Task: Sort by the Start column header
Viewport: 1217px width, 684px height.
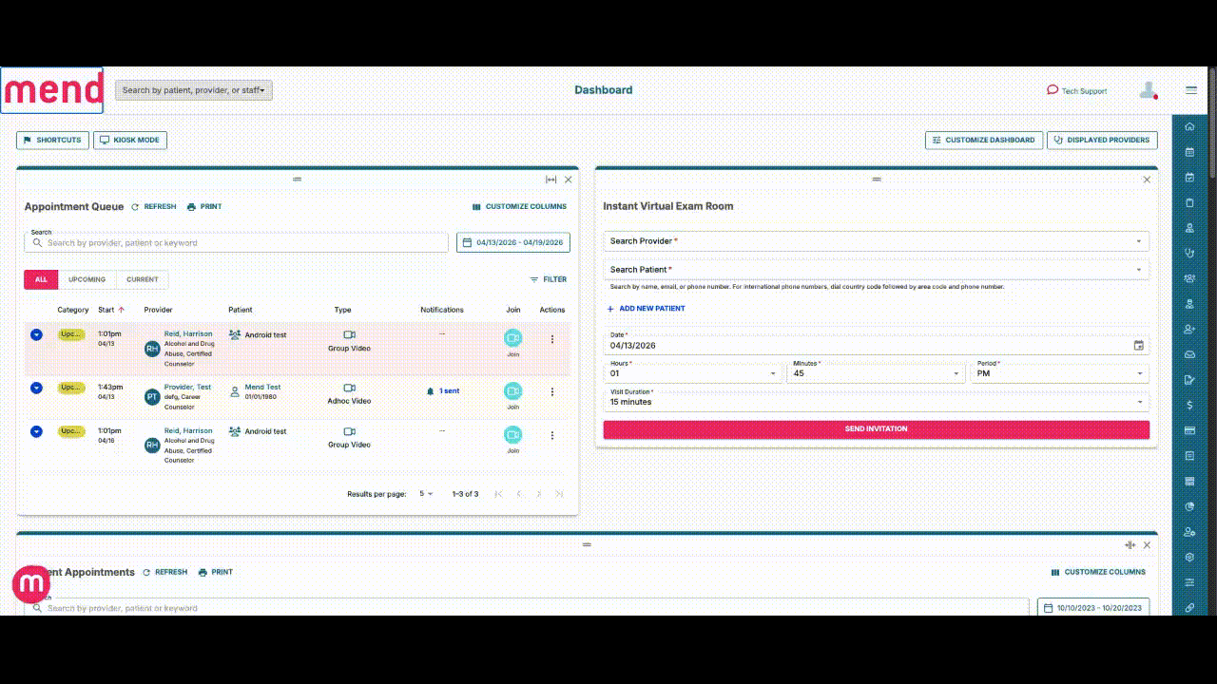Action: tap(111, 310)
